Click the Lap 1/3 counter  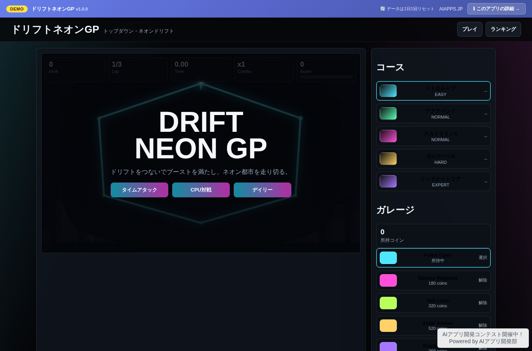[x=138, y=69]
